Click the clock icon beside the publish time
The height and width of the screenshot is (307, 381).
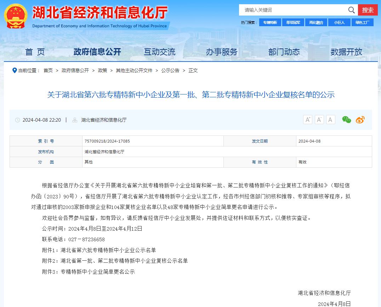click(17, 120)
